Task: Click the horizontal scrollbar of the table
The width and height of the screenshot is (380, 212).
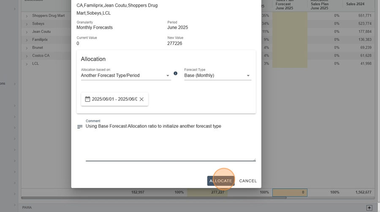Action: tap(154, 198)
